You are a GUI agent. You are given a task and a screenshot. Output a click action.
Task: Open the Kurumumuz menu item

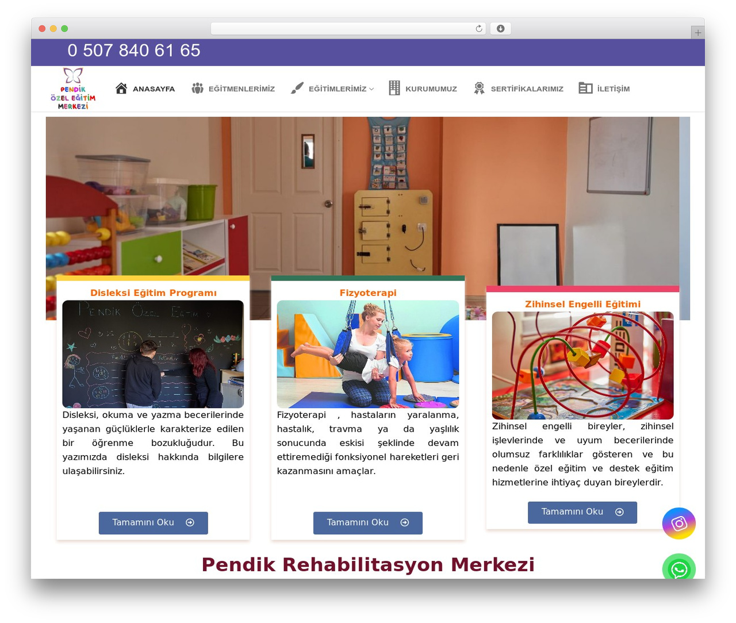click(x=431, y=89)
